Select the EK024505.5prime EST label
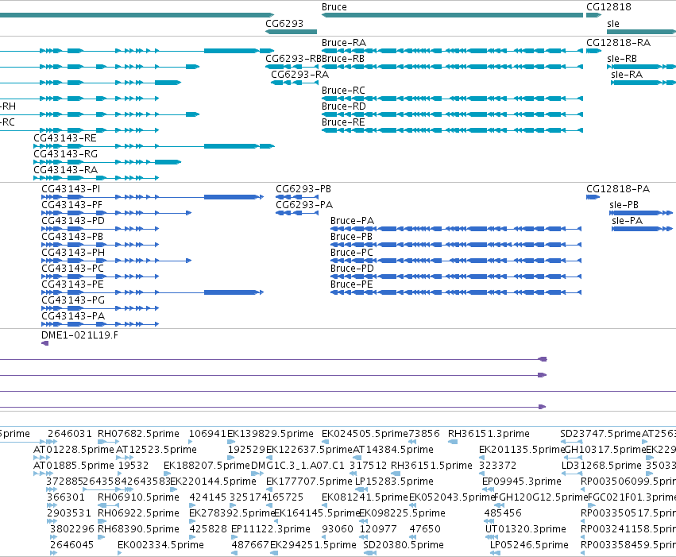This screenshot has width=676, height=557. (365, 434)
